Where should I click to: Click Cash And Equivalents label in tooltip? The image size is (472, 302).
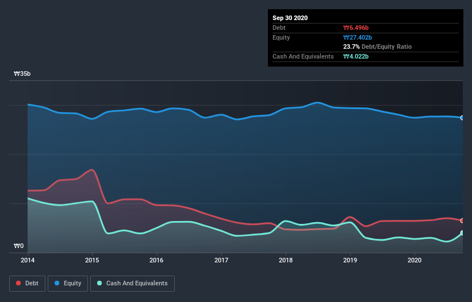click(303, 56)
